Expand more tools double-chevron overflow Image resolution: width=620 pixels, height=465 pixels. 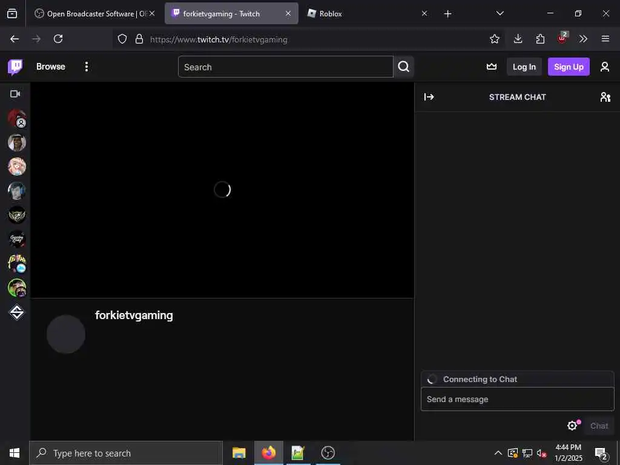(583, 39)
